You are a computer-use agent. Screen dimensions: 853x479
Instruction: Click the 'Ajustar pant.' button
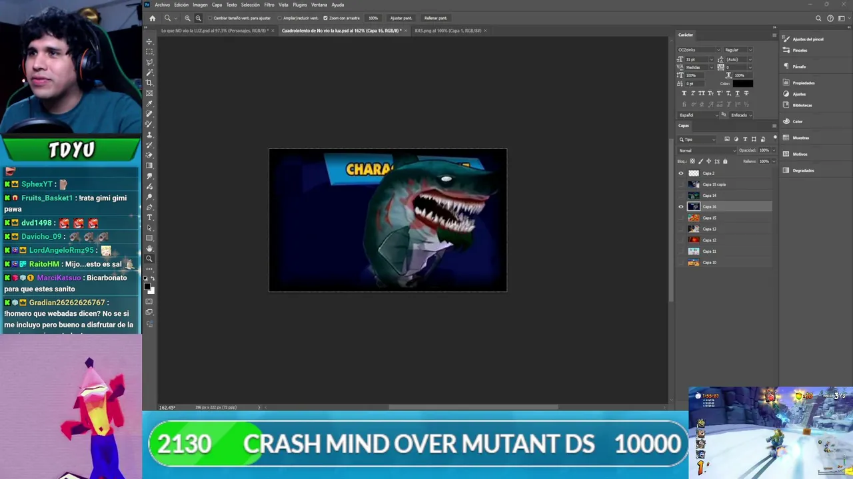point(401,18)
